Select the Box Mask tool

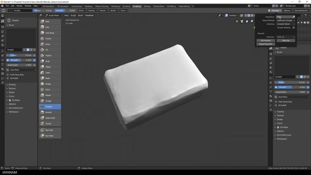[50, 136]
